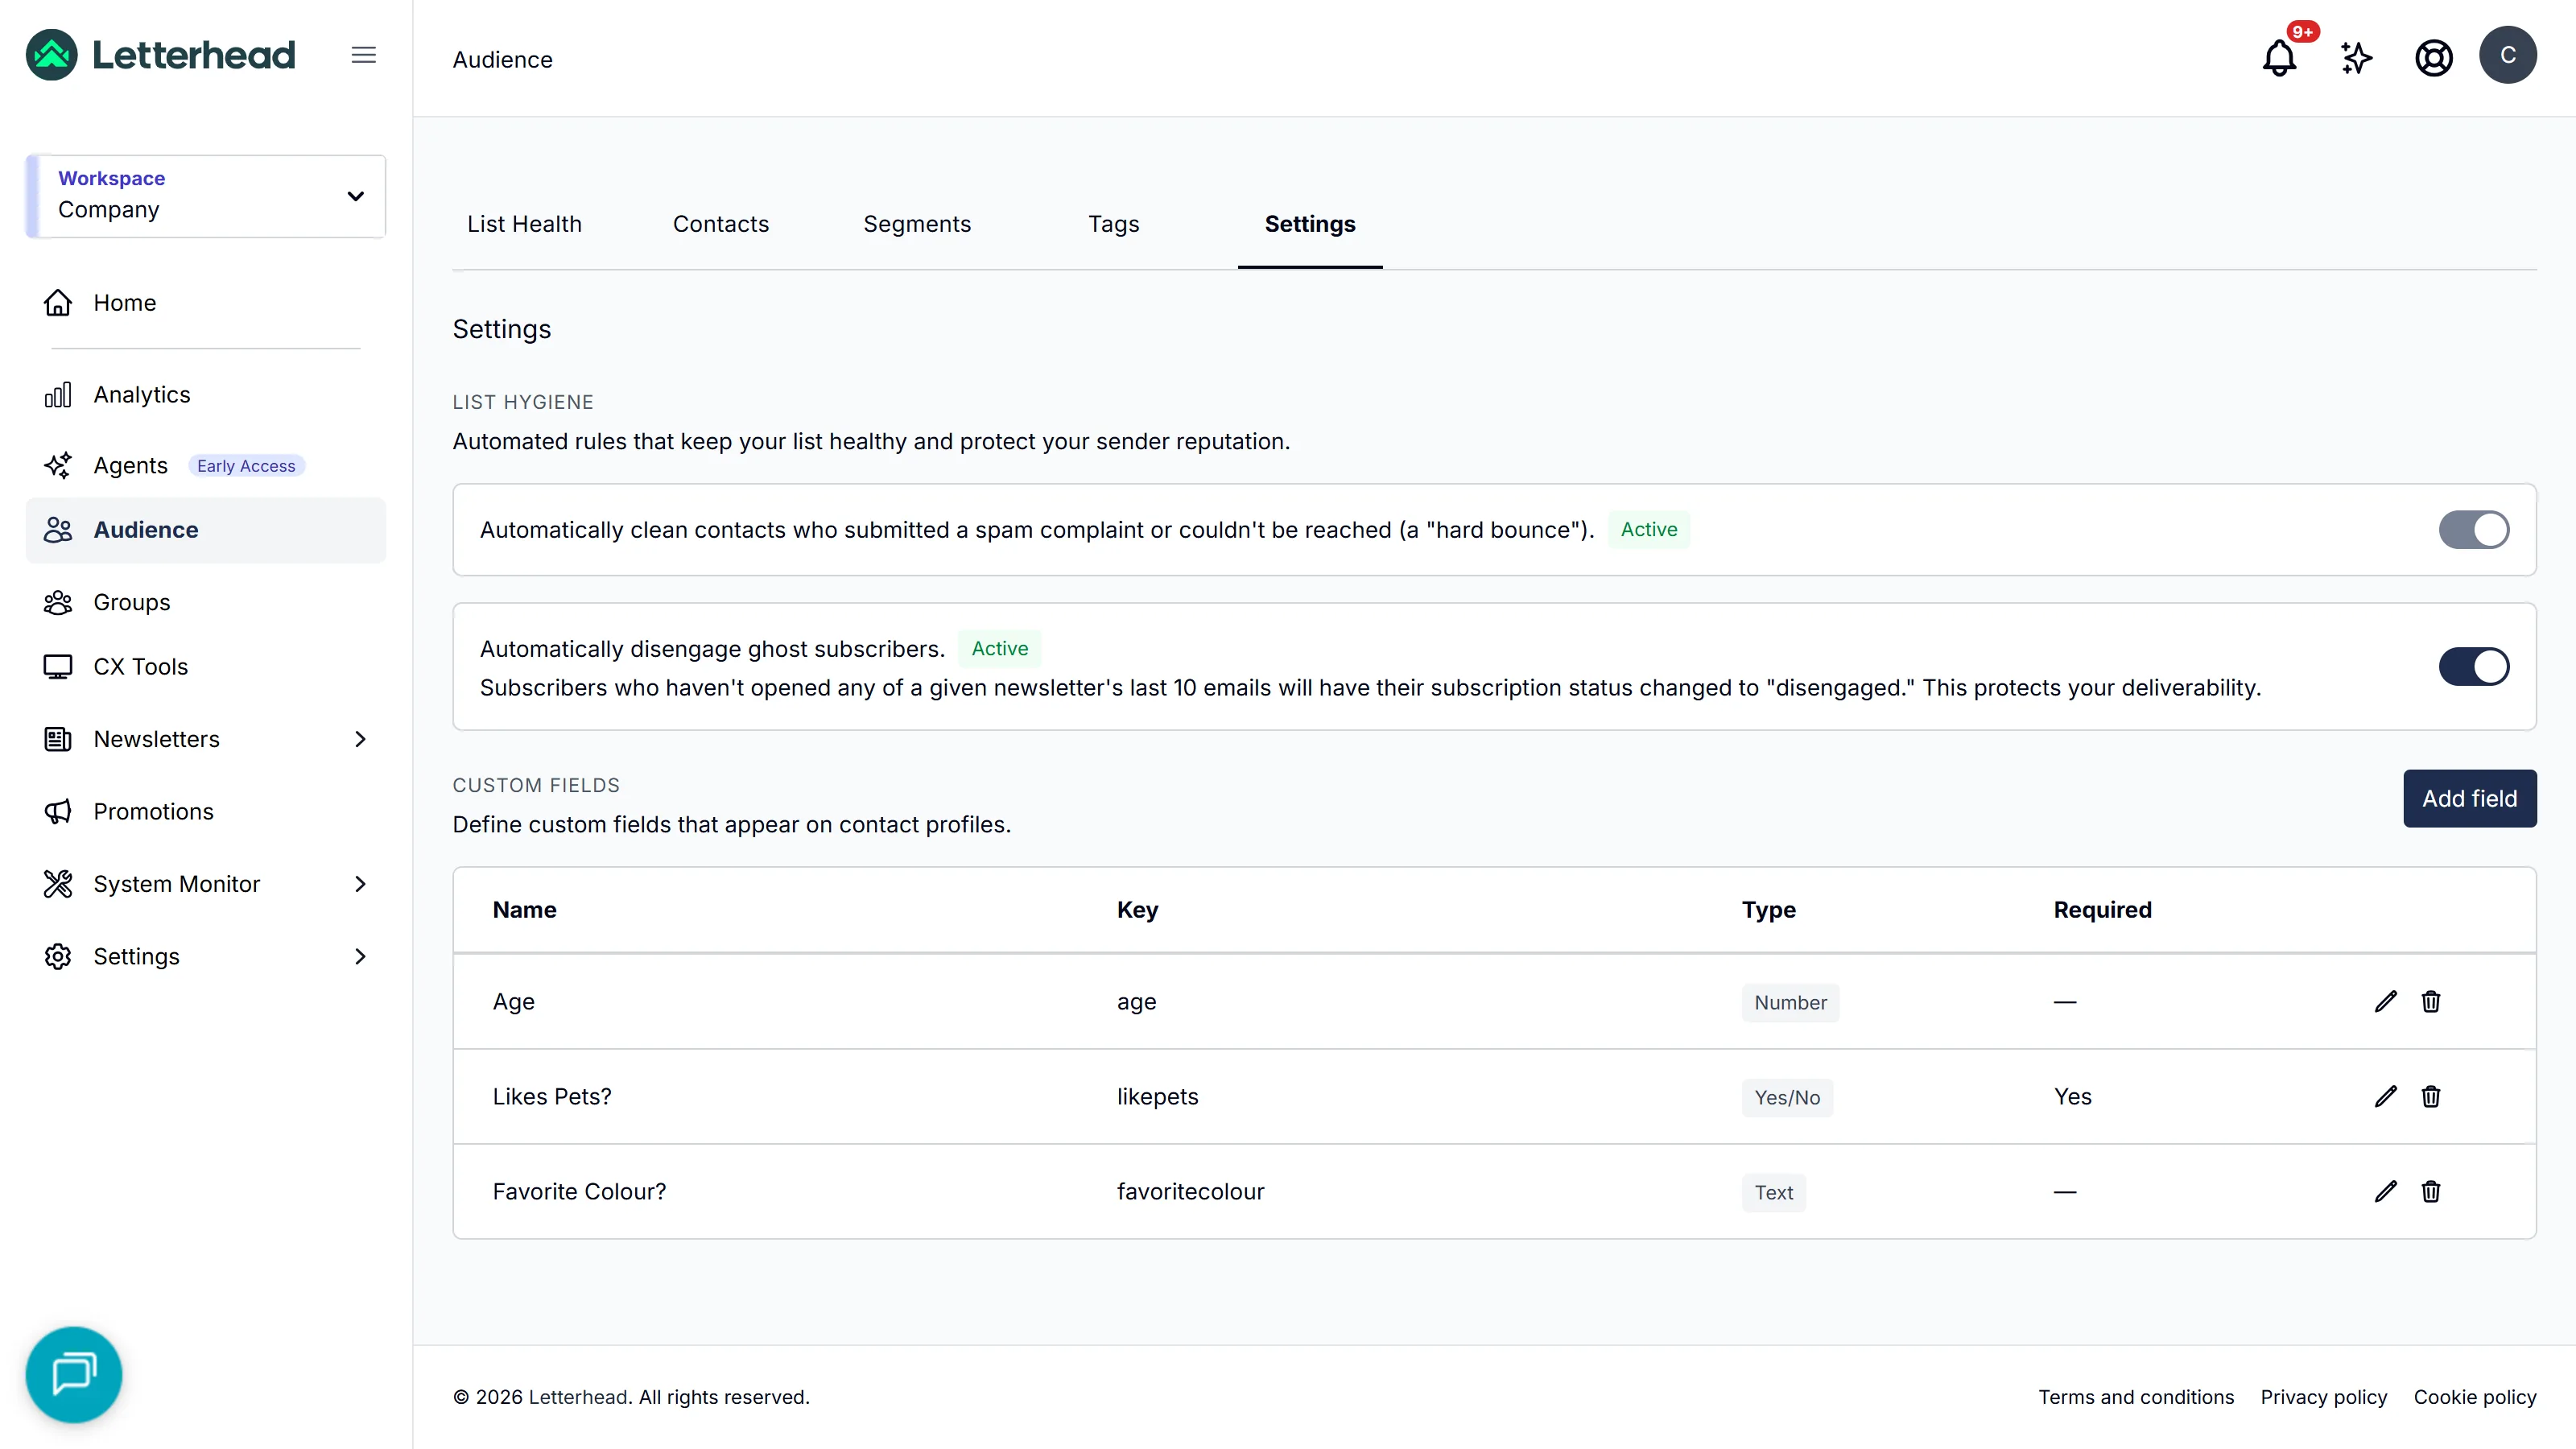Switch to the Contacts tab
The width and height of the screenshot is (2576, 1449).
pyautogui.click(x=721, y=224)
